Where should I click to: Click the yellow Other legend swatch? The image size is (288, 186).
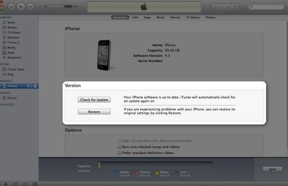tap(157, 173)
